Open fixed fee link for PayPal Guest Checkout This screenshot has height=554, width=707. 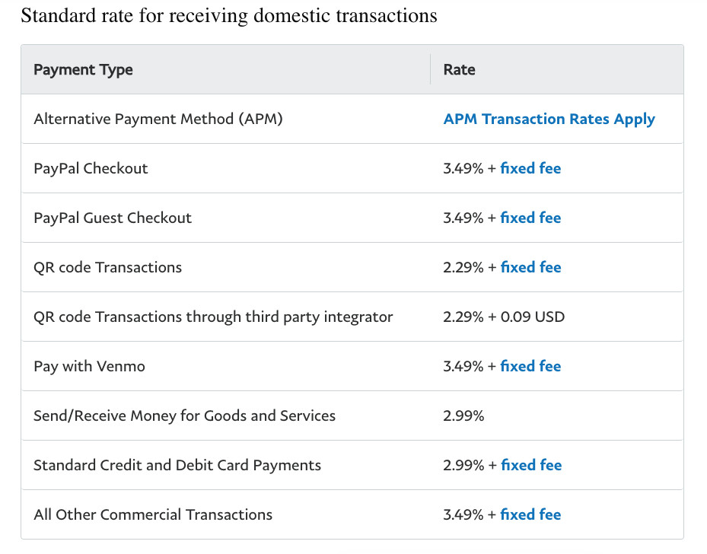pos(530,218)
